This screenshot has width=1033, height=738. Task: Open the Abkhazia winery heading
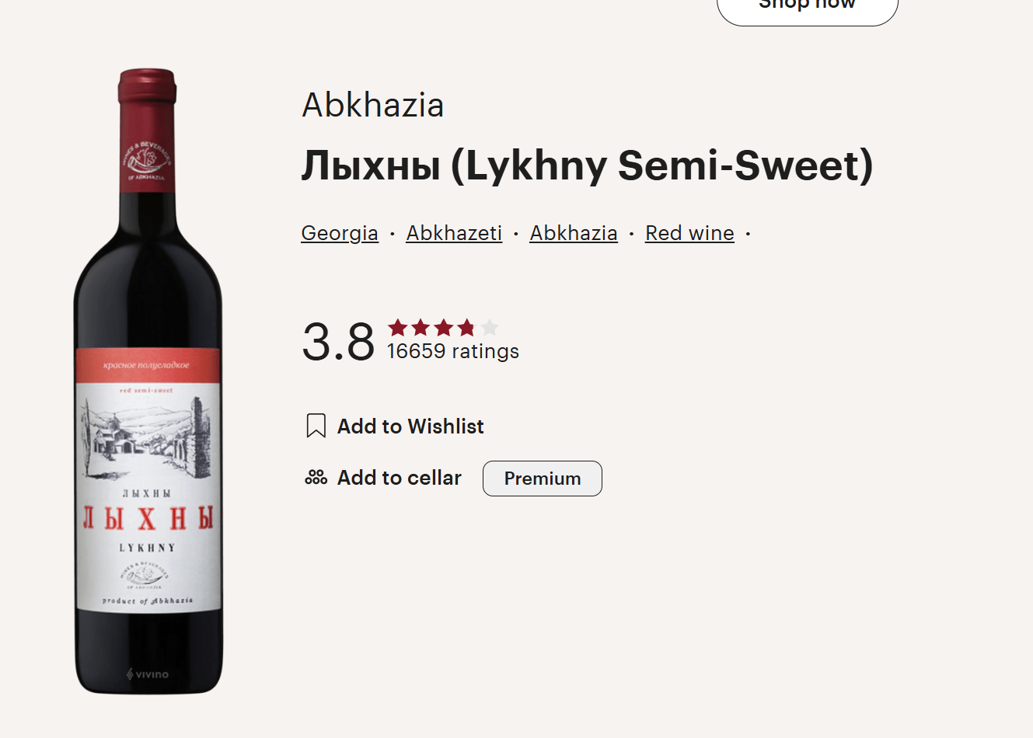373,105
